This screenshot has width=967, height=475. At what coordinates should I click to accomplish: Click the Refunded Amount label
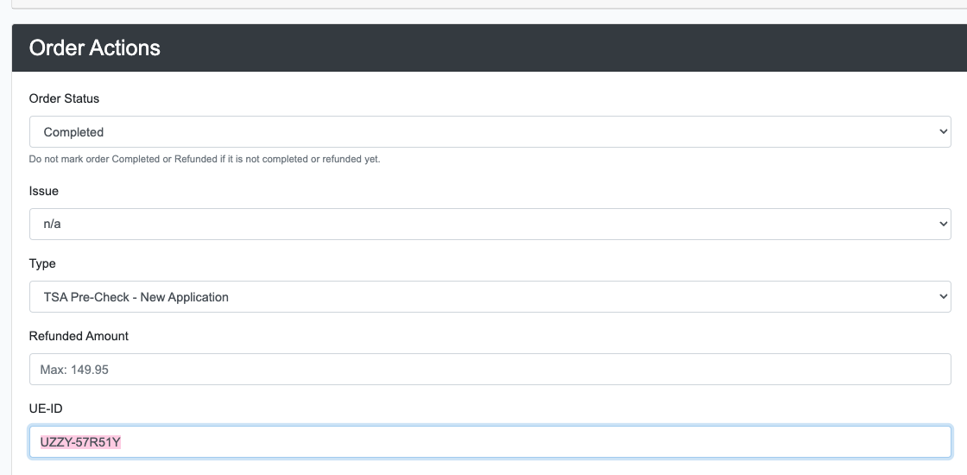(79, 336)
